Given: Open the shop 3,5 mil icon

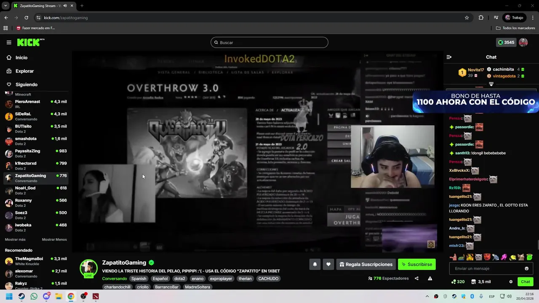Looking at the screenshot, I should (481, 282).
